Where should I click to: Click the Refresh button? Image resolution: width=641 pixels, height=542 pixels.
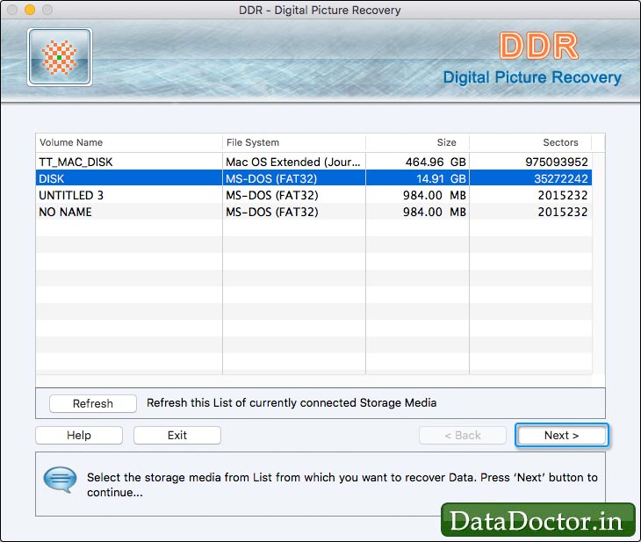tap(93, 403)
